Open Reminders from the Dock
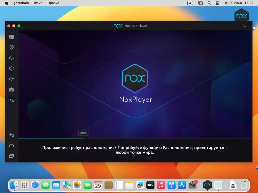The image size is (258, 193). pos(119,185)
